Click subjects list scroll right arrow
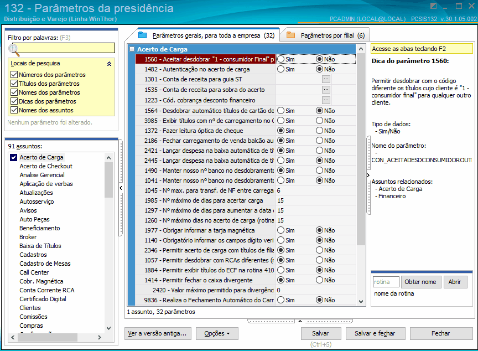 coord(100,337)
